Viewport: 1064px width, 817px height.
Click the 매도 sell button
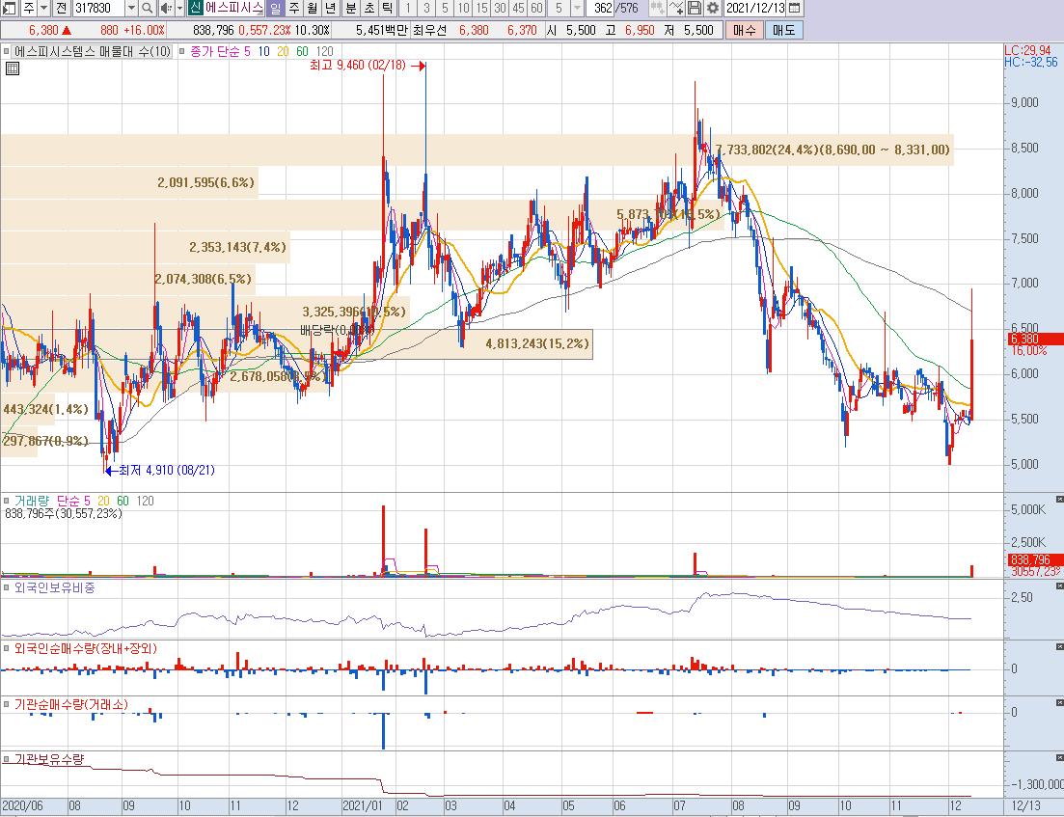click(783, 30)
